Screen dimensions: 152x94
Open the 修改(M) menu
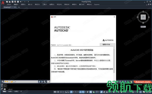click(67, 5)
